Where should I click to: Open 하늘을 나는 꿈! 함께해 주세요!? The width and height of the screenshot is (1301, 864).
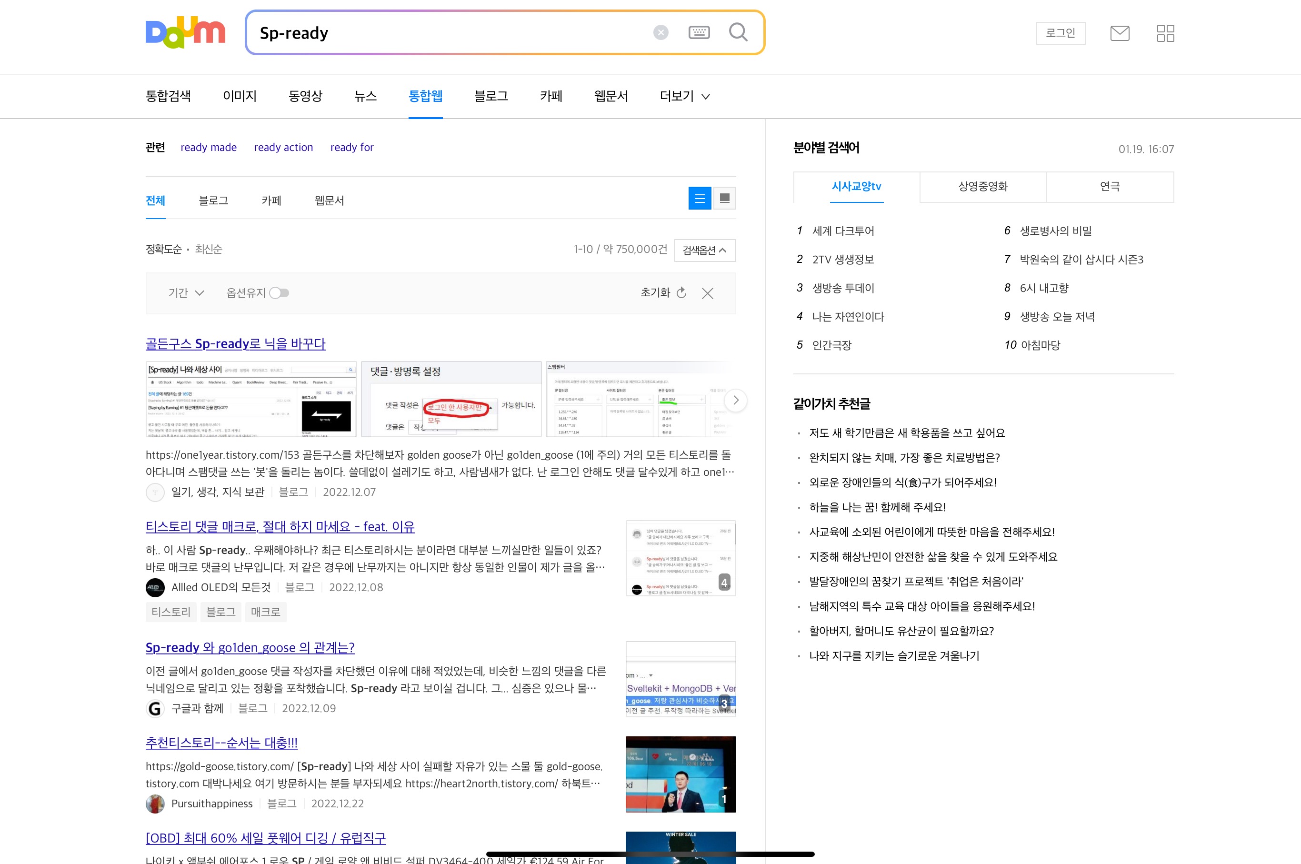[x=877, y=507]
